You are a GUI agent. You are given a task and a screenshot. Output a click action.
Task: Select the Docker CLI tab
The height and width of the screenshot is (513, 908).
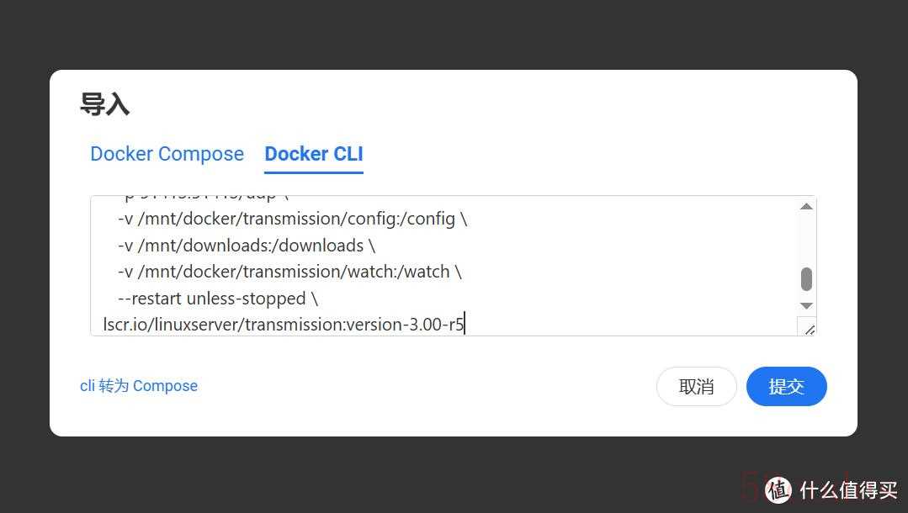point(314,154)
